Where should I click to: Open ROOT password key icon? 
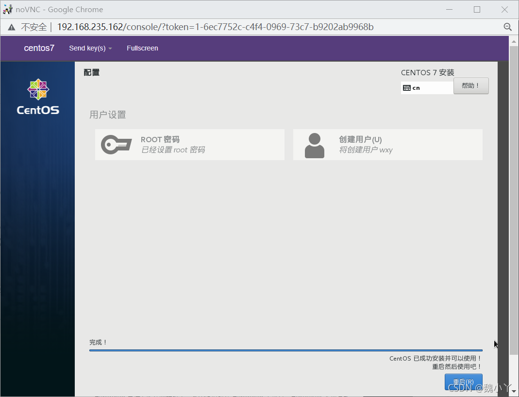point(116,145)
